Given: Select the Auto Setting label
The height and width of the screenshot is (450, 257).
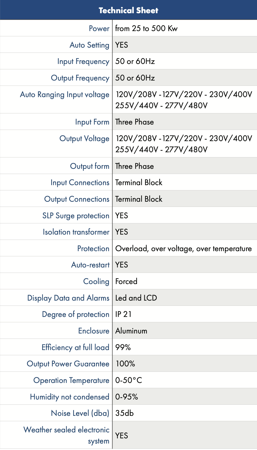Looking at the screenshot, I should click(89, 45).
